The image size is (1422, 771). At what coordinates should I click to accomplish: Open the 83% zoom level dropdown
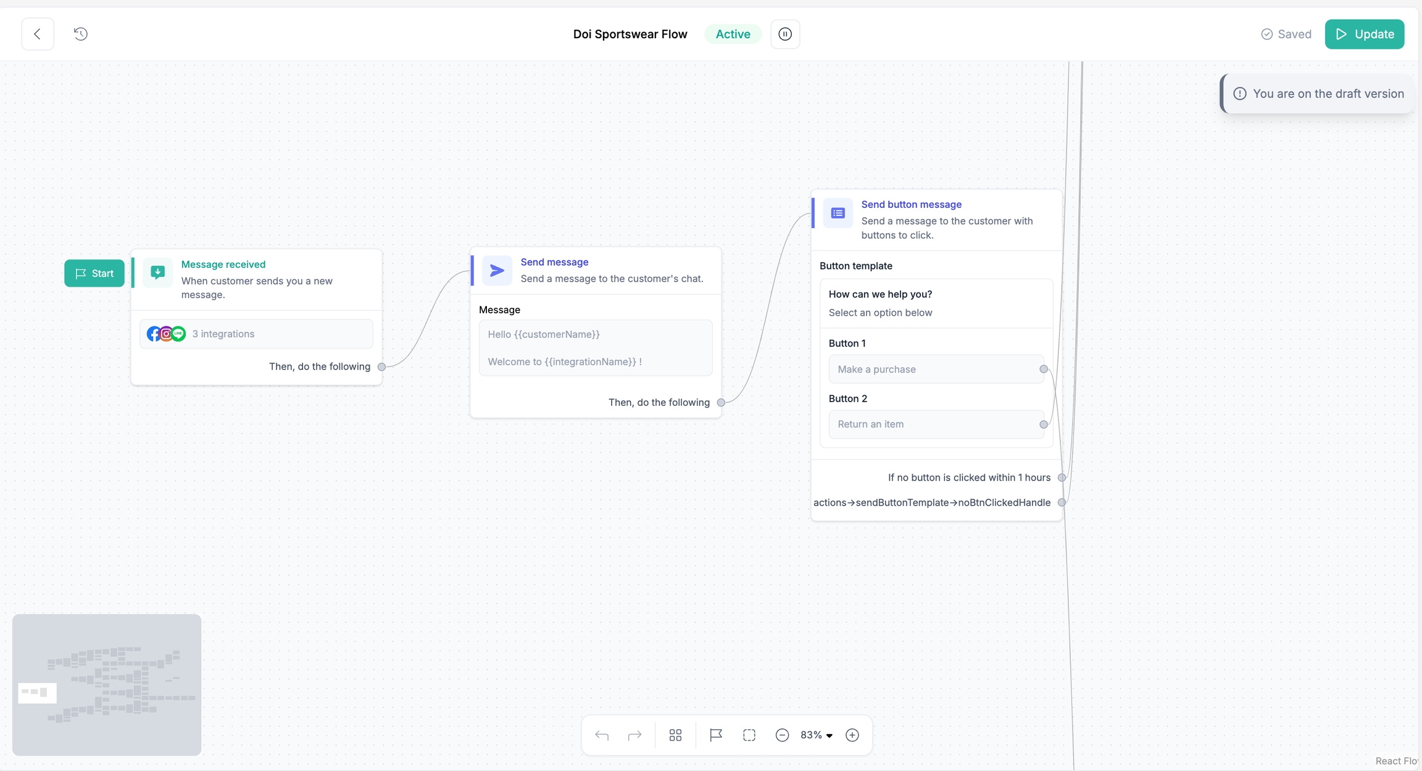point(817,735)
